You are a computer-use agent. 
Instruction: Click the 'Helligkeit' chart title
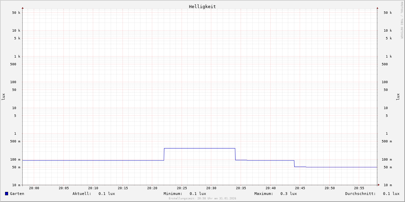click(202, 6)
